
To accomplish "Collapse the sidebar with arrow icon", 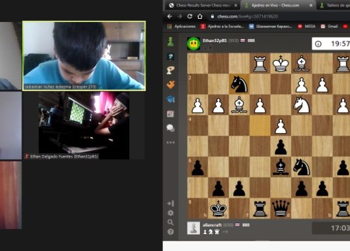I will coord(171,203).
